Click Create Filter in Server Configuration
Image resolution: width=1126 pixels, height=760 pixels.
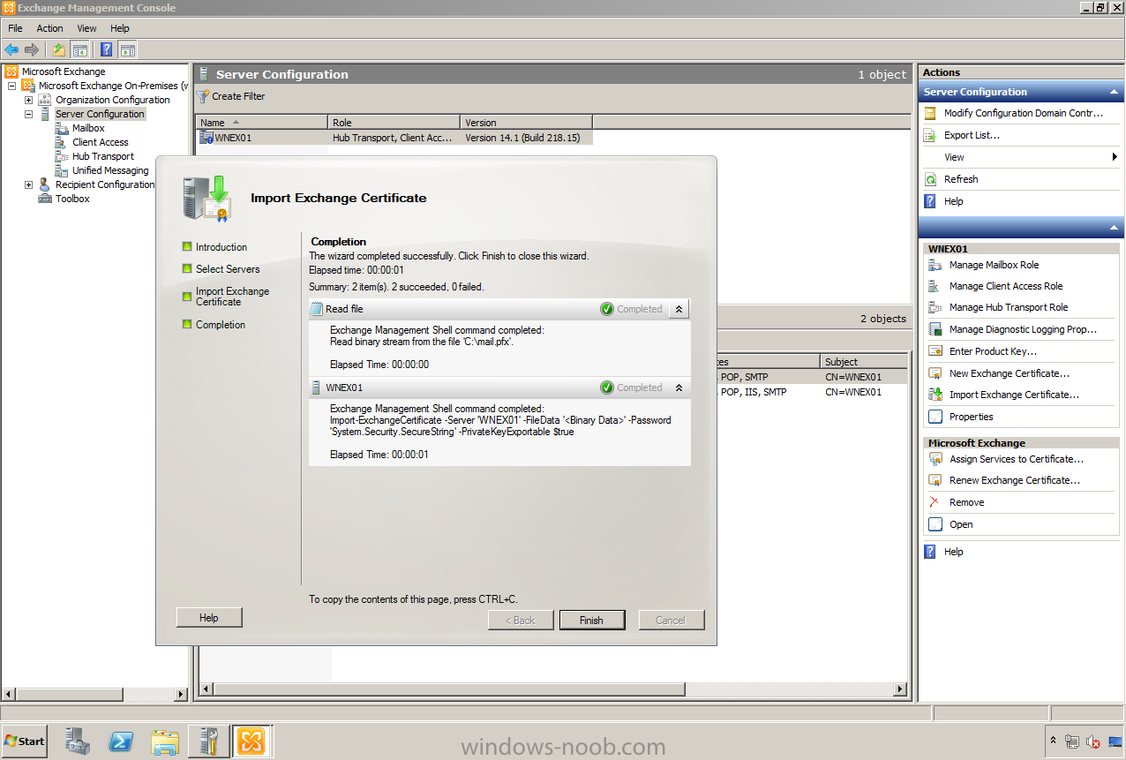[x=230, y=96]
